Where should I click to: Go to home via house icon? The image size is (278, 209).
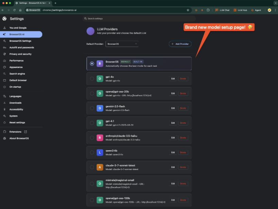pos(20,10)
